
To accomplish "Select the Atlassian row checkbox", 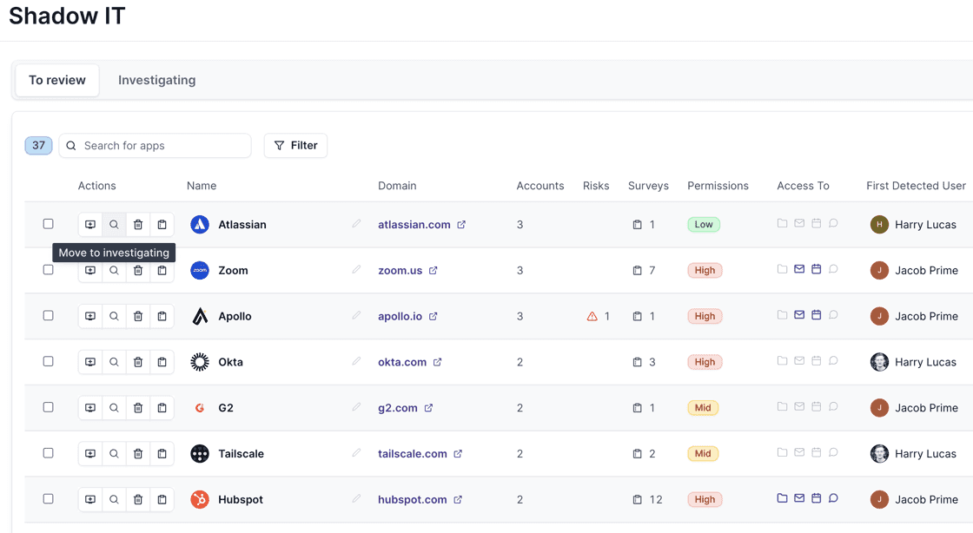I will click(x=48, y=224).
